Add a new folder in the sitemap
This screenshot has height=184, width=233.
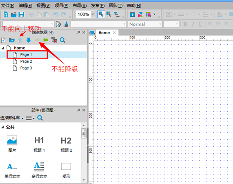pos(12,40)
